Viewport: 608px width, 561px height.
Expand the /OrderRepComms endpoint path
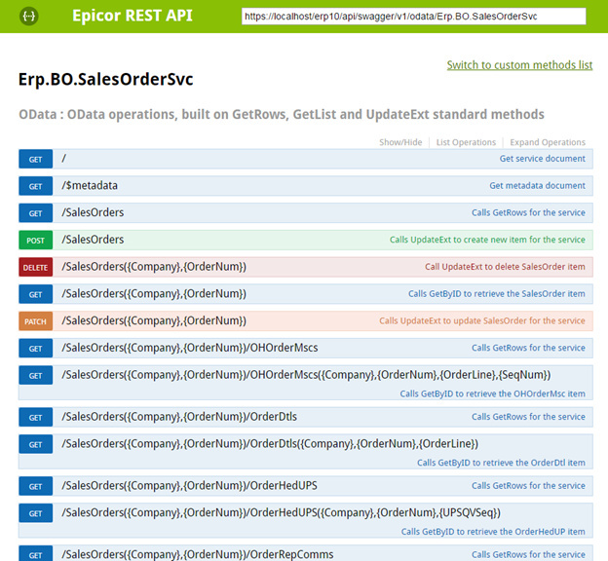coord(198,555)
